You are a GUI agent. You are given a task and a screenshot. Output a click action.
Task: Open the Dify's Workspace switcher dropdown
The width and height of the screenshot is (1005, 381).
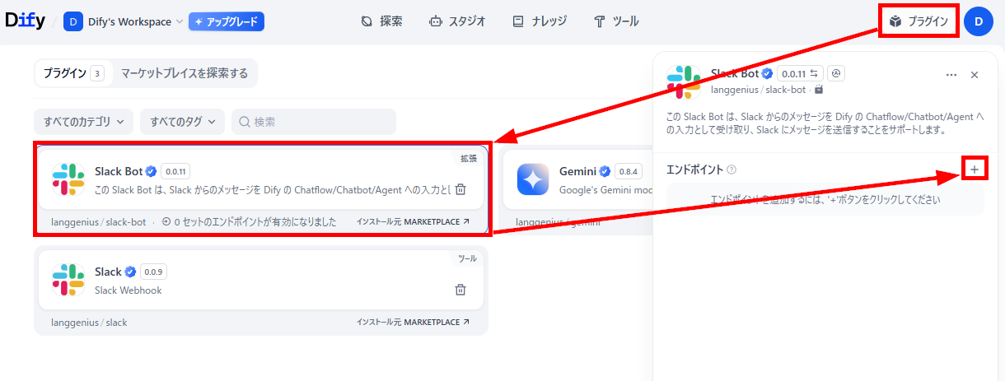(124, 21)
